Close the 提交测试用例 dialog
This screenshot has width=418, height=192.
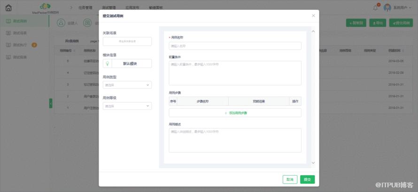pos(313,15)
